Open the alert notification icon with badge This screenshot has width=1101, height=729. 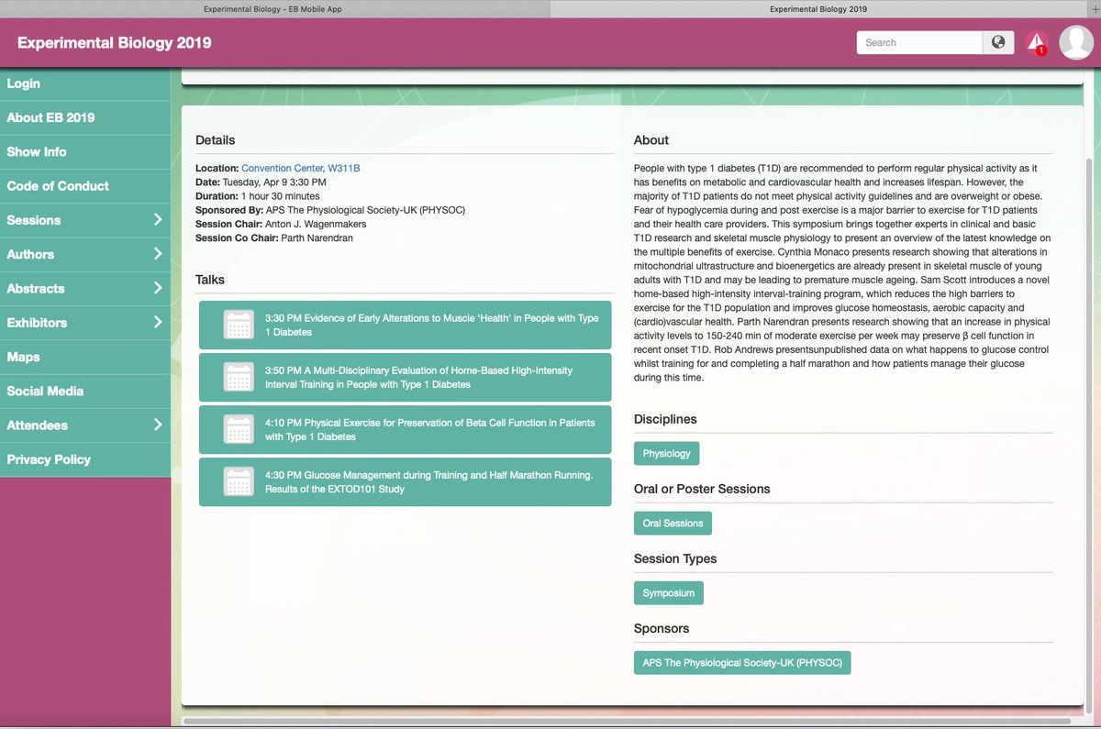click(1036, 42)
